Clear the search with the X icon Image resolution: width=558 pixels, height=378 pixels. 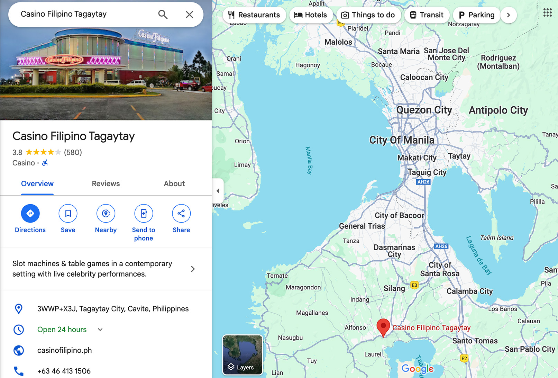[189, 15]
